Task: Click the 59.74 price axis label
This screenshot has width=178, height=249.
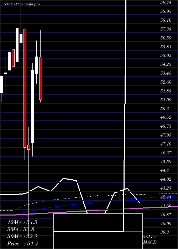Action: tap(167, 2)
